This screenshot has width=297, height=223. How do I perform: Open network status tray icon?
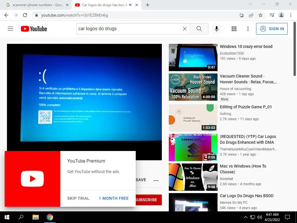click(x=253, y=217)
